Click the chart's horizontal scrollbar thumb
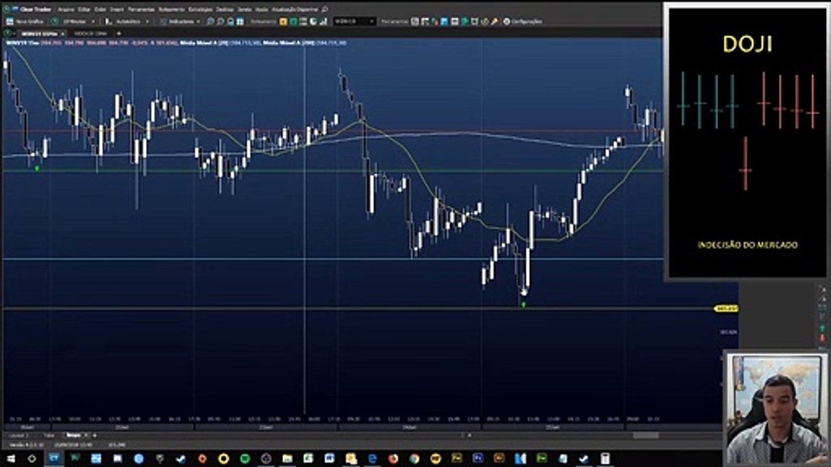This screenshot has height=467, width=831. (x=646, y=435)
